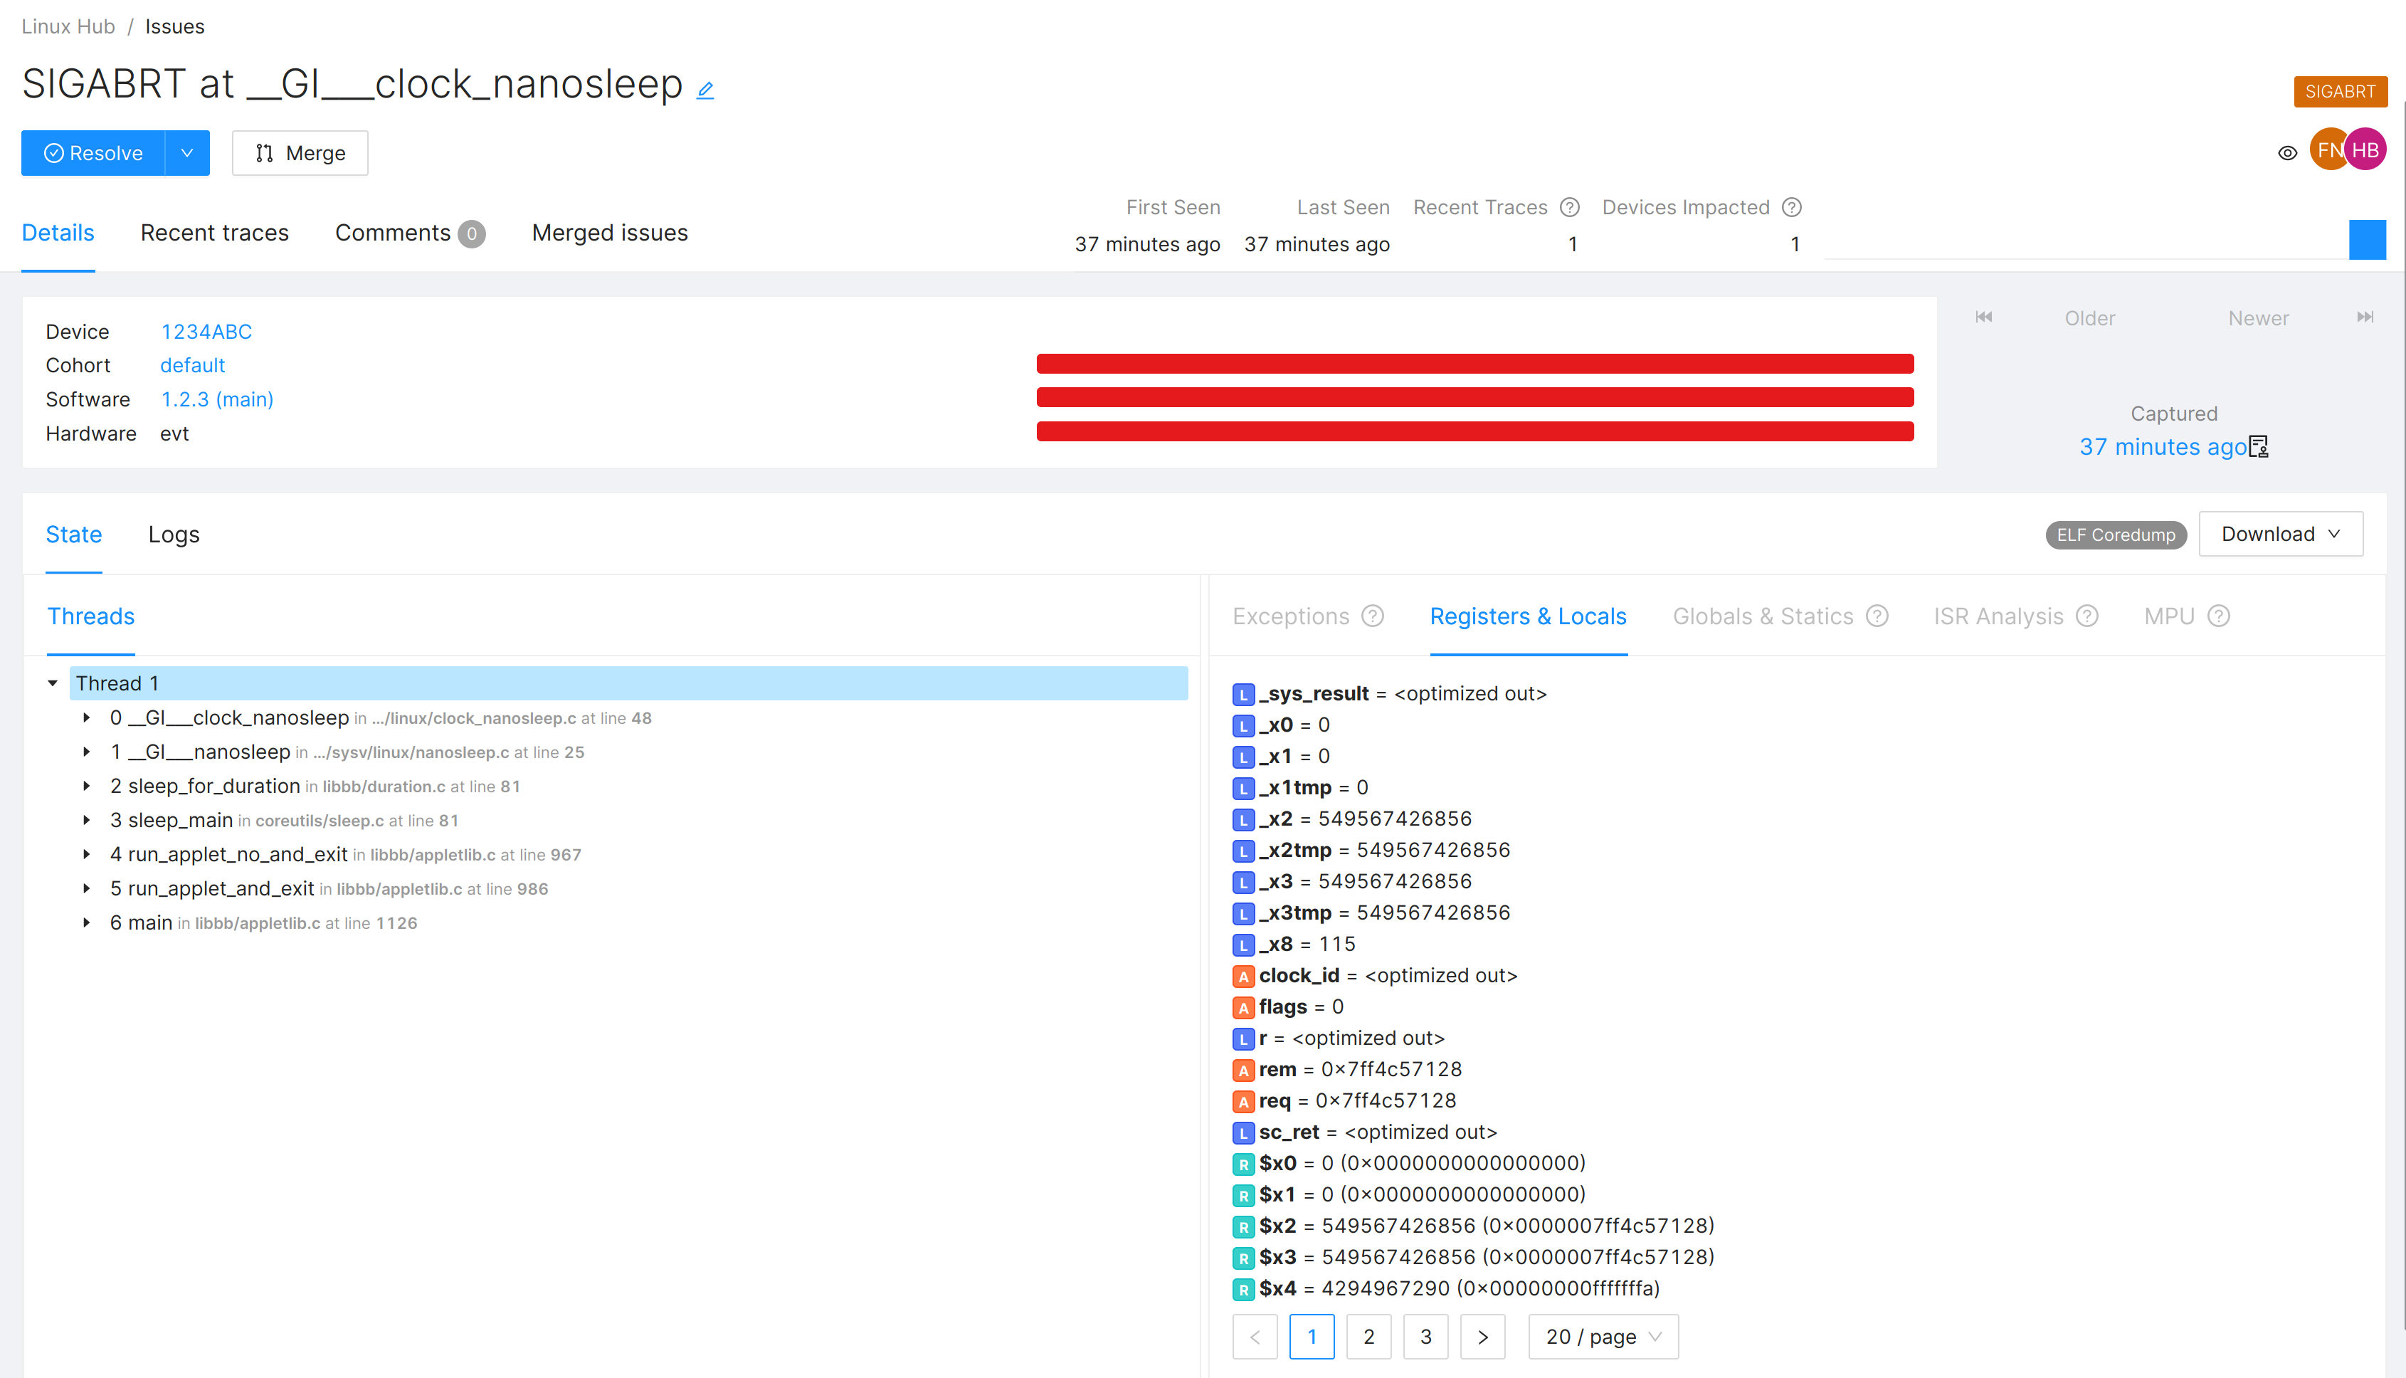Open device 1234ABC link
This screenshot has width=2406, height=1378.
pyautogui.click(x=206, y=332)
